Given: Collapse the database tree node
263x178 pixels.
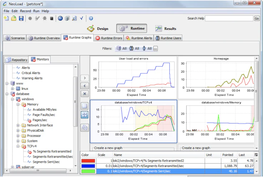Looking at the screenshot, I should tap(7, 94).
